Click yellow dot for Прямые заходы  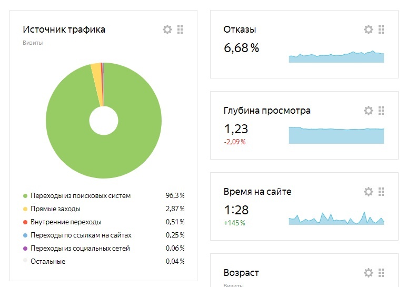[x=25, y=209]
